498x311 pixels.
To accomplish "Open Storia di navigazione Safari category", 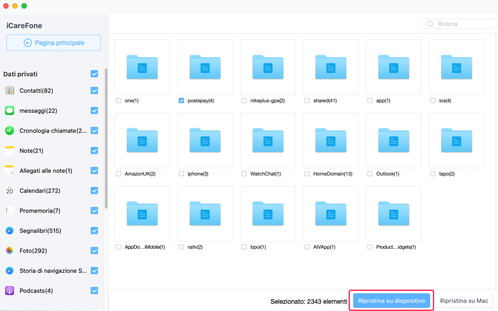I will tap(53, 271).
